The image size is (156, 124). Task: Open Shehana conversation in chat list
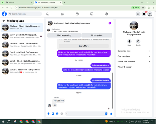pyautogui.click(x=22, y=28)
